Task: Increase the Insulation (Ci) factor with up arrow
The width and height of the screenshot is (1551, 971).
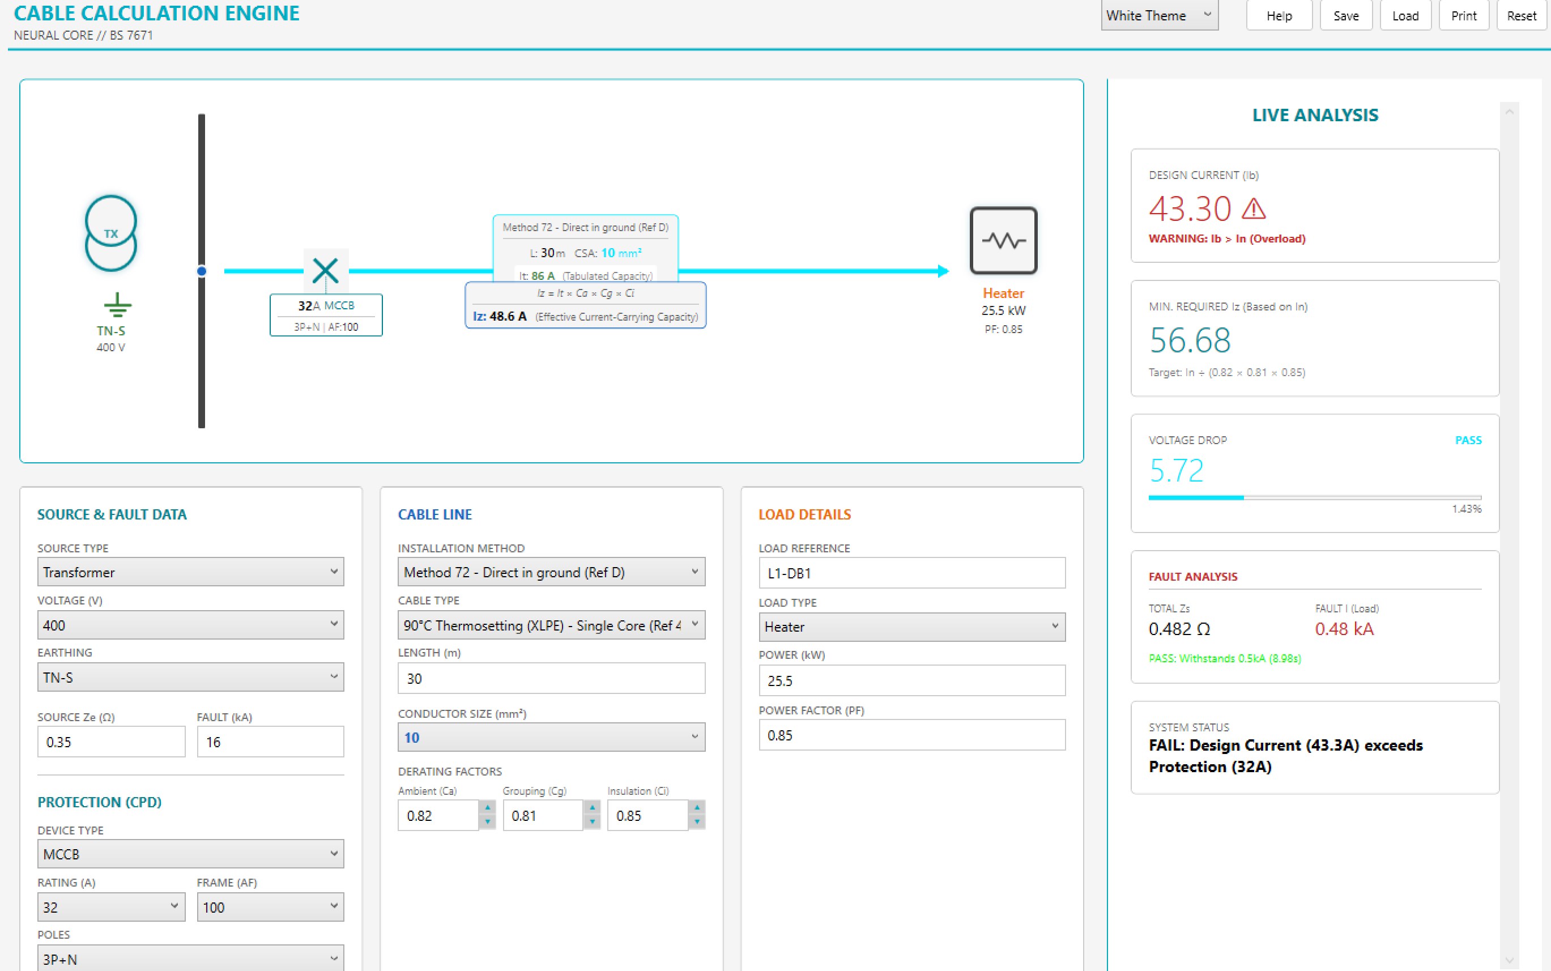Action: pos(697,807)
